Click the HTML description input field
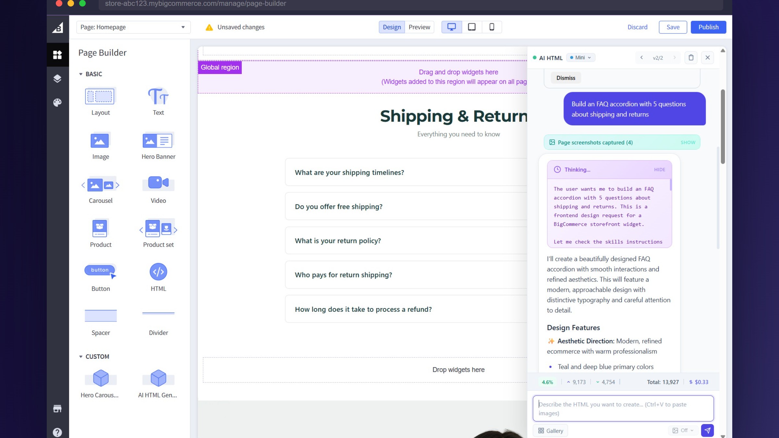The image size is (779, 438). (623, 408)
